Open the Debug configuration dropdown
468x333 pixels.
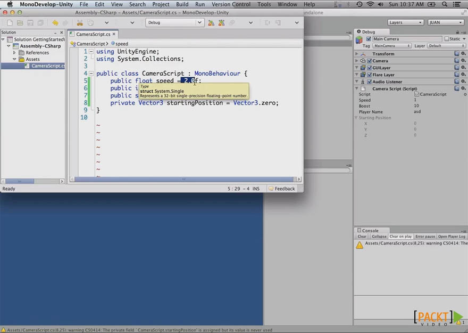pos(174,22)
